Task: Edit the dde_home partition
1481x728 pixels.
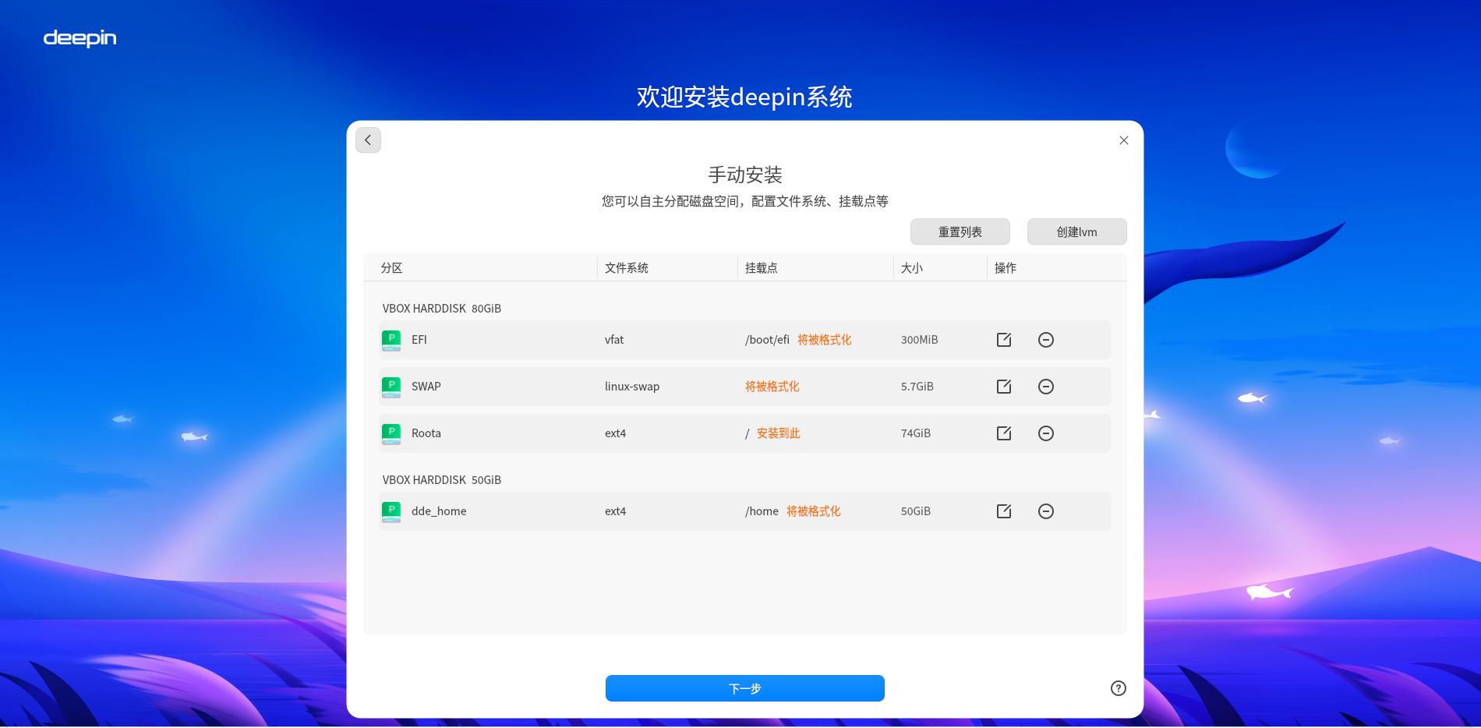Action: click(x=1004, y=511)
